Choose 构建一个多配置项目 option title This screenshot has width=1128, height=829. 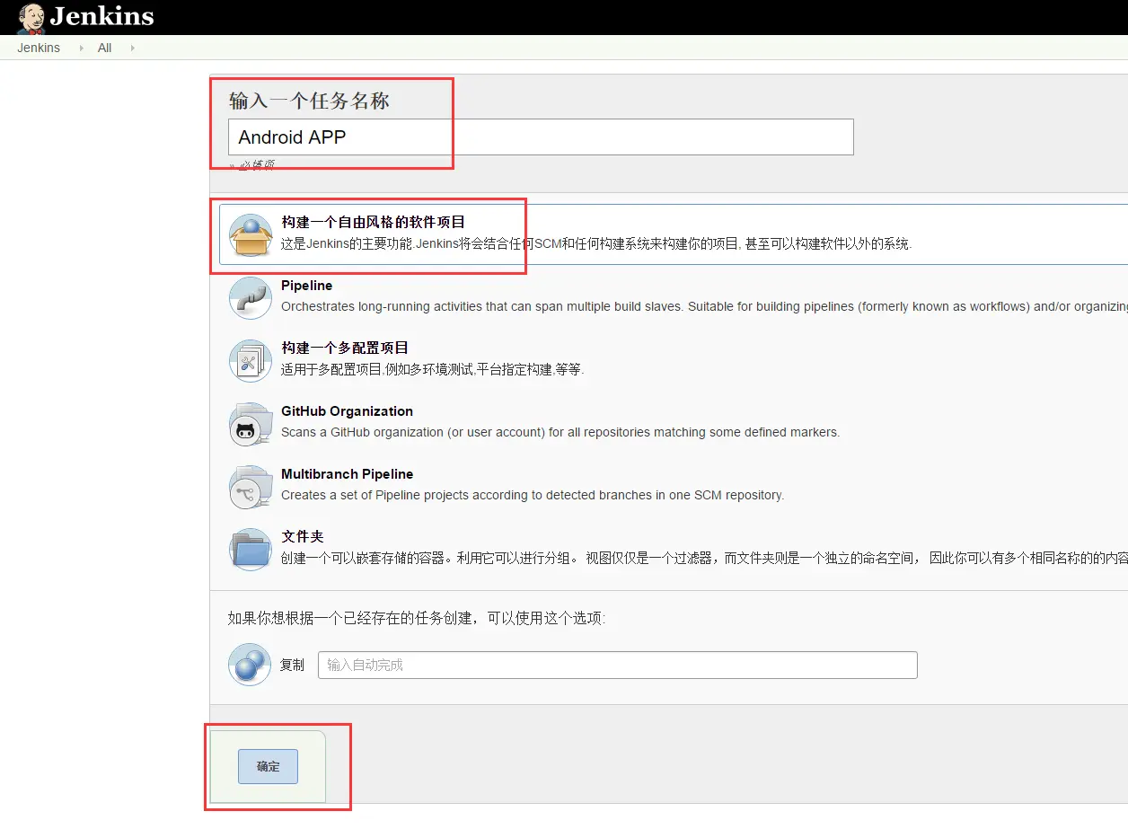(x=345, y=348)
